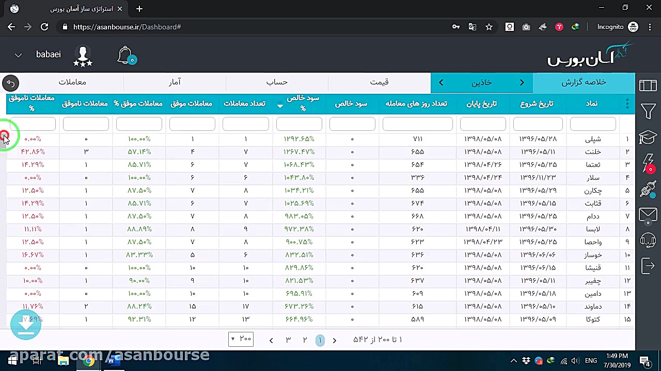Sort by the تاریخ شروع column header
Image resolution: width=661 pixels, height=371 pixels.
pyautogui.click(x=537, y=104)
